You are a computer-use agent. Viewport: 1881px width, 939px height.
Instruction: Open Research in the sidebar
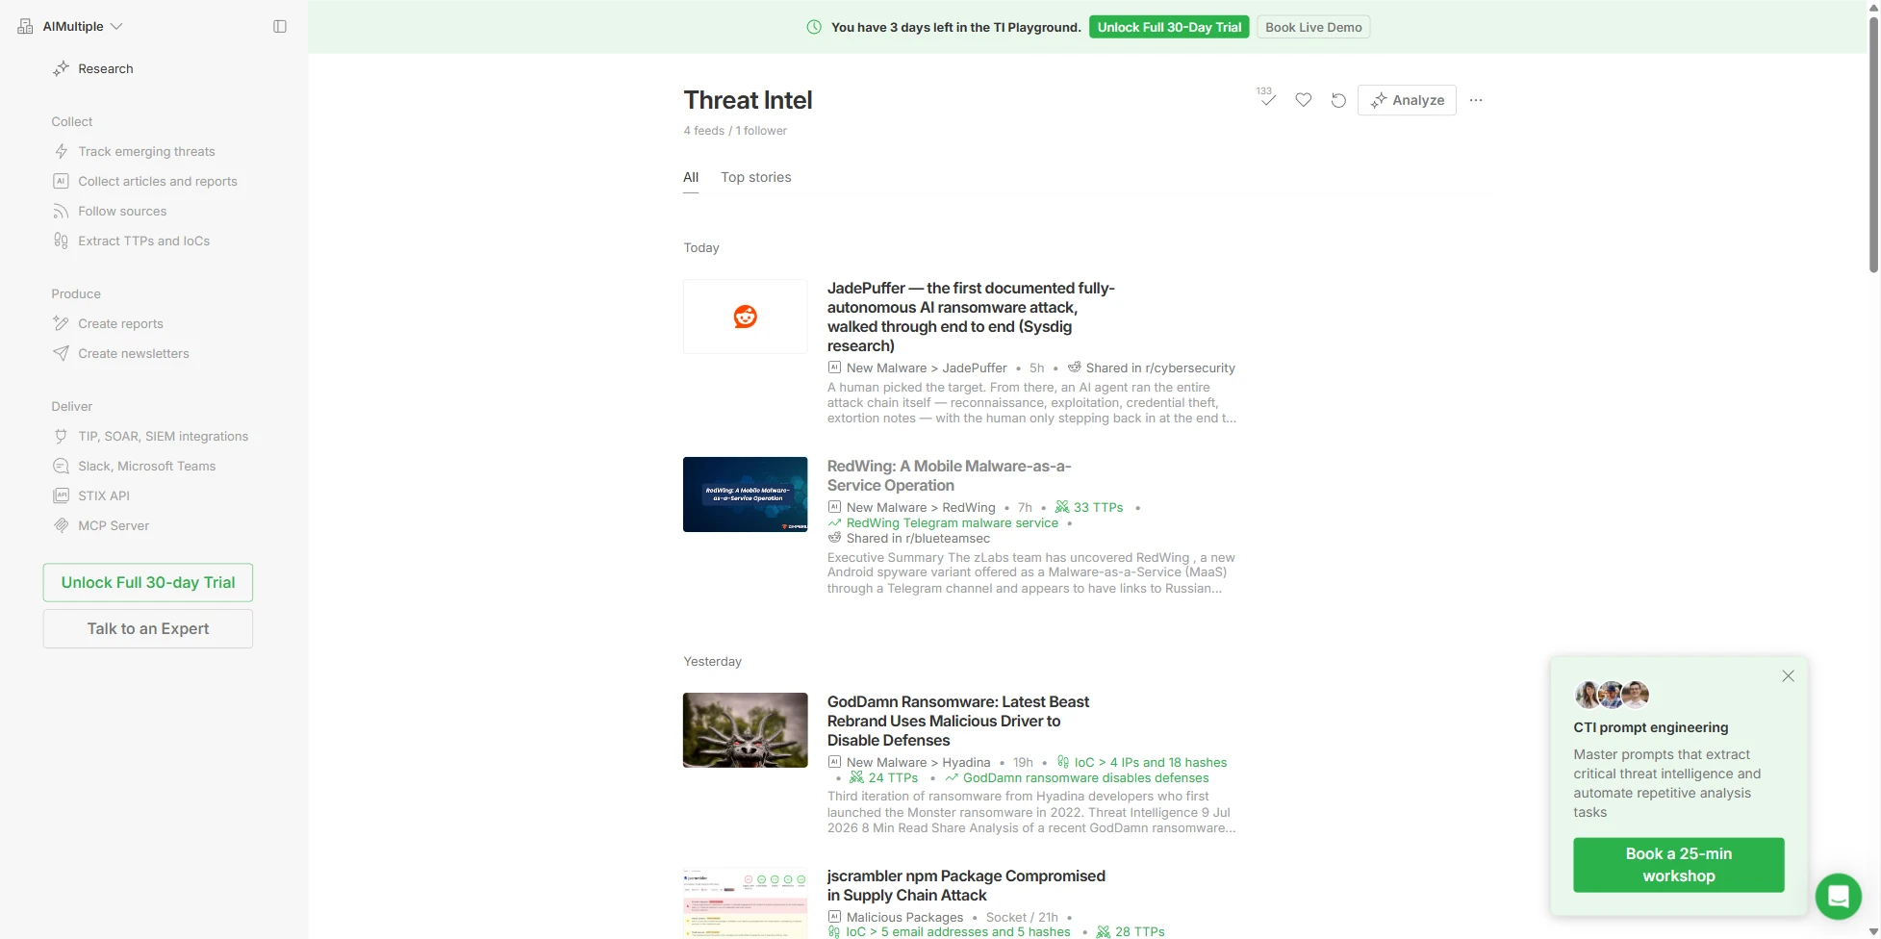[x=105, y=68]
